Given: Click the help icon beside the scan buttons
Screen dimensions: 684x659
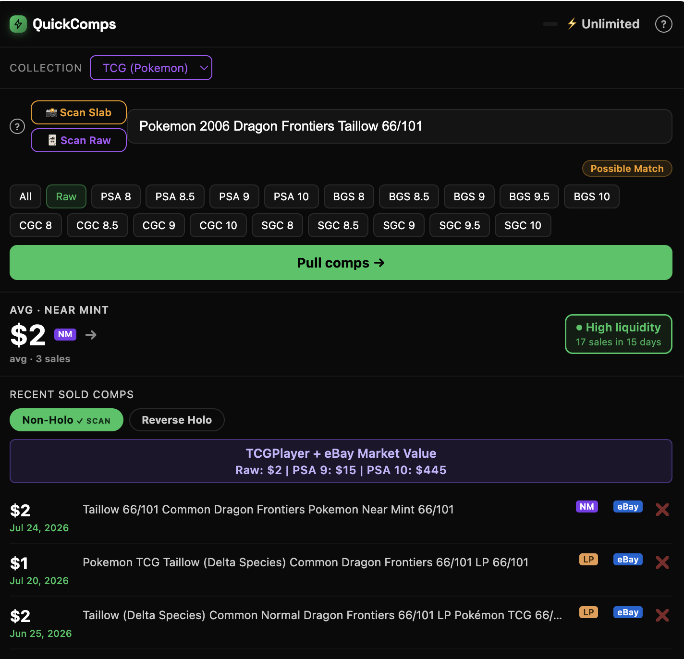Looking at the screenshot, I should pyautogui.click(x=17, y=126).
